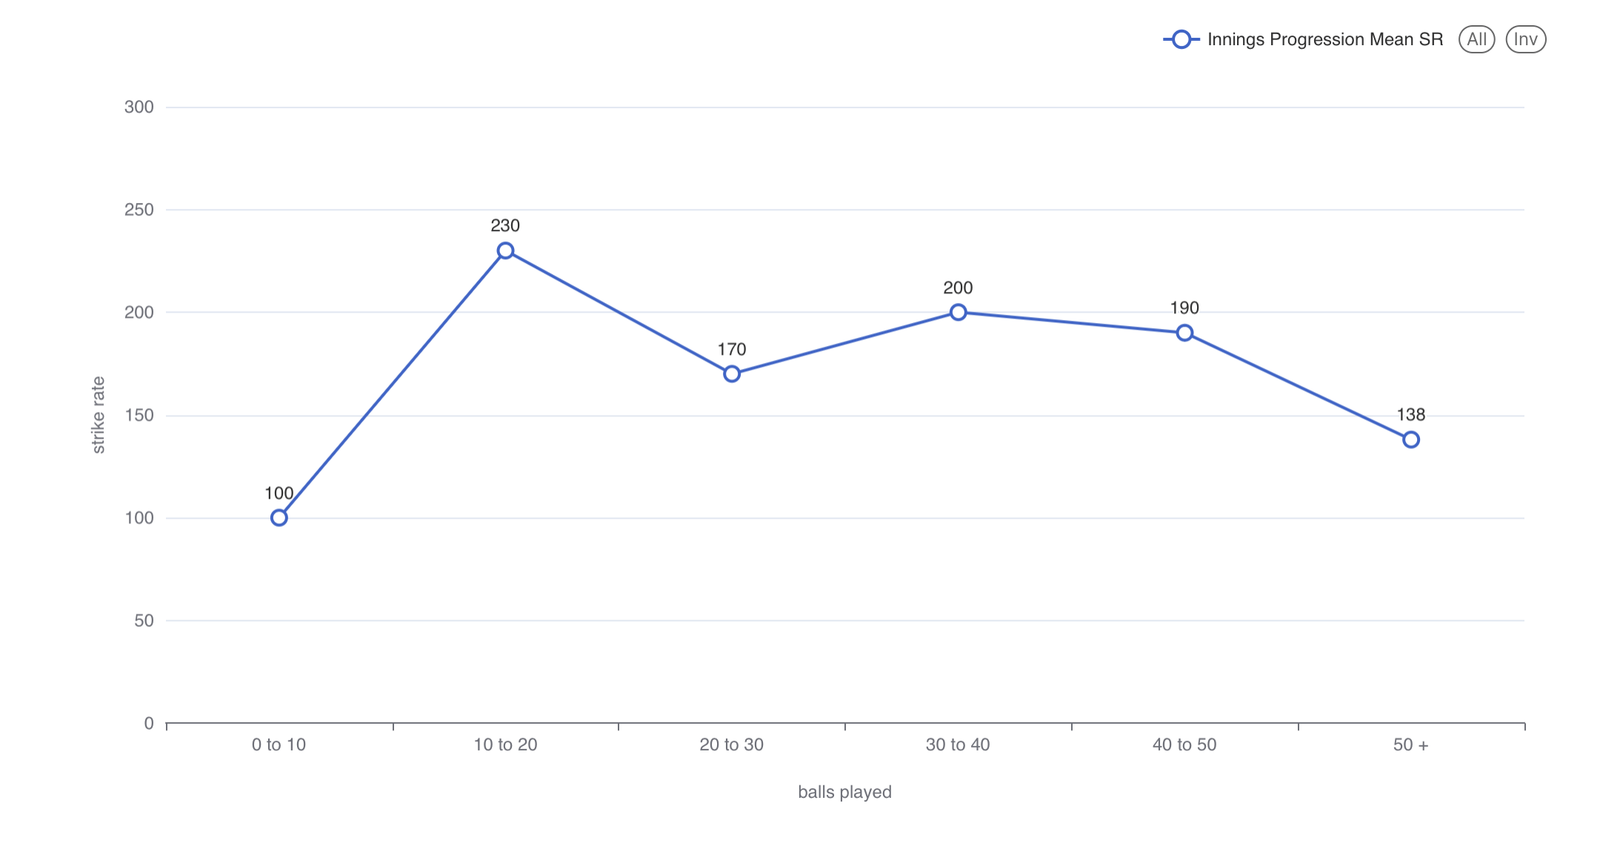Select the '40 to 50' axis category
This screenshot has height=849, width=1600.
coord(1184,745)
